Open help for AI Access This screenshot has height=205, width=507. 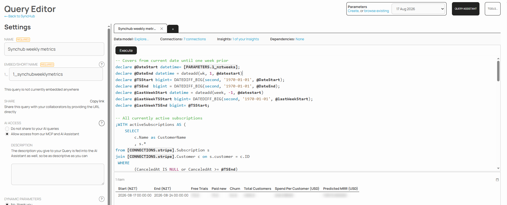click(x=102, y=123)
